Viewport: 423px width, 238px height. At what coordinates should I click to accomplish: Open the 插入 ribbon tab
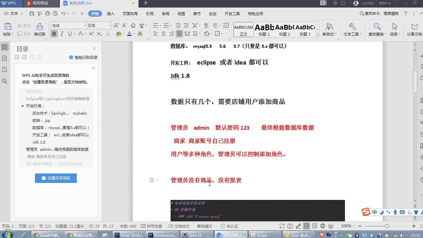coord(111,14)
